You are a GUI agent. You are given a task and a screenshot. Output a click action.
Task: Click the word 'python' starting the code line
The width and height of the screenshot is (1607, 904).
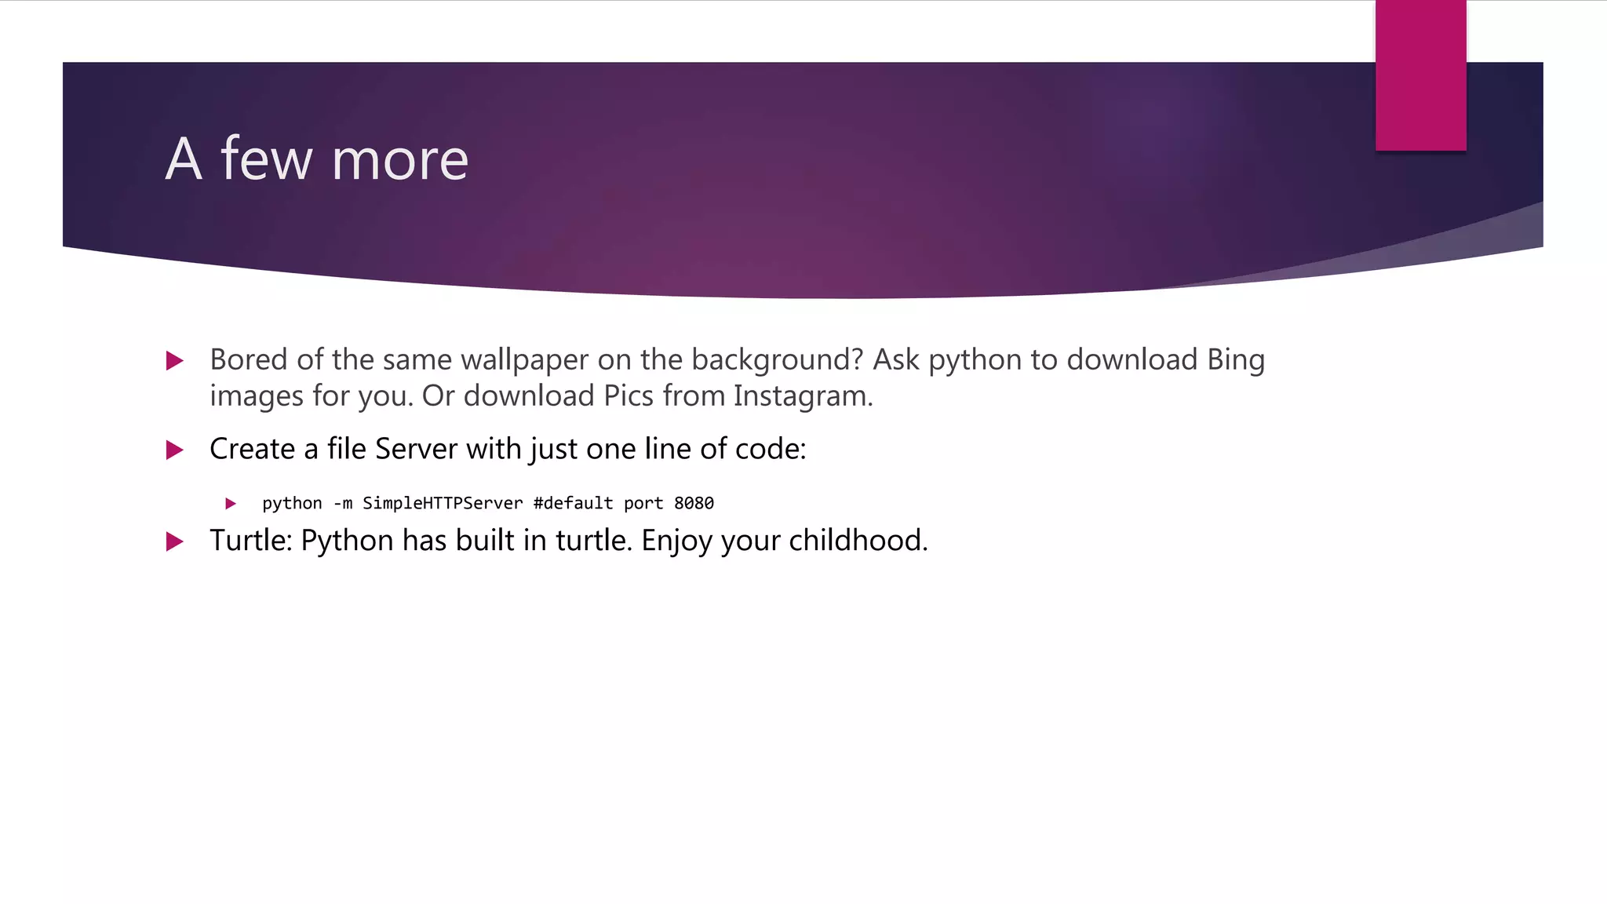pyautogui.click(x=292, y=503)
